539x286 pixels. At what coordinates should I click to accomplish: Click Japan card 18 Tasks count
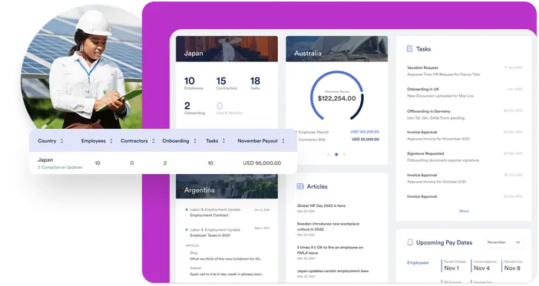tap(255, 83)
